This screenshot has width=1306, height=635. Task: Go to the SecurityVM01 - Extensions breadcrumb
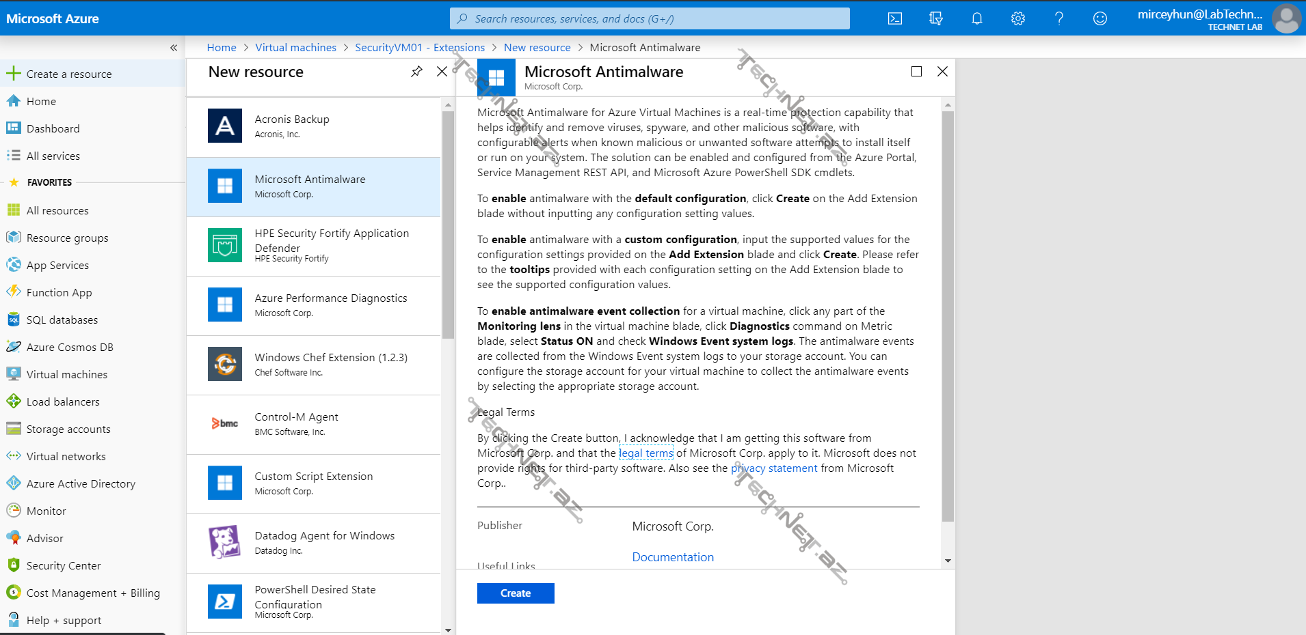click(419, 48)
